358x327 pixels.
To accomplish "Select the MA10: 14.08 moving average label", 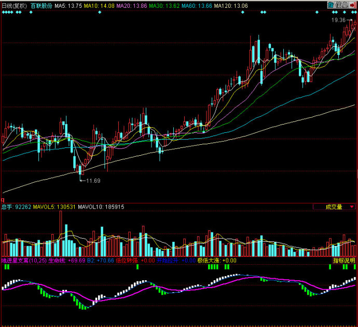I will [99, 6].
